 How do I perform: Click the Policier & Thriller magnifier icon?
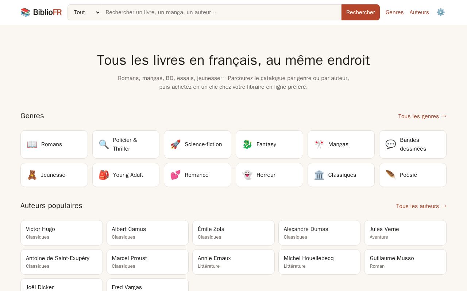coord(104,144)
